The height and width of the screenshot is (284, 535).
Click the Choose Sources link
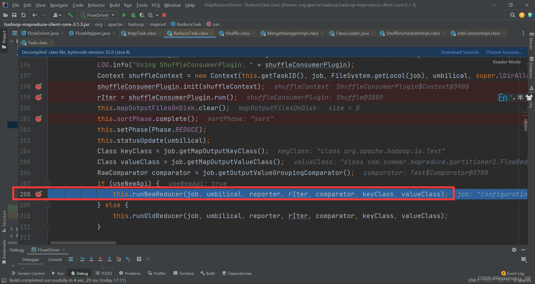coord(504,52)
